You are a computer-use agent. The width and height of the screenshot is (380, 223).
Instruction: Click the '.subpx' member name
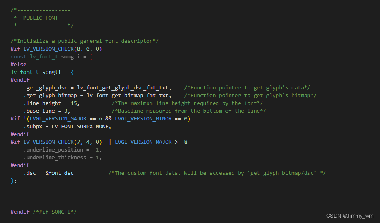33,127
